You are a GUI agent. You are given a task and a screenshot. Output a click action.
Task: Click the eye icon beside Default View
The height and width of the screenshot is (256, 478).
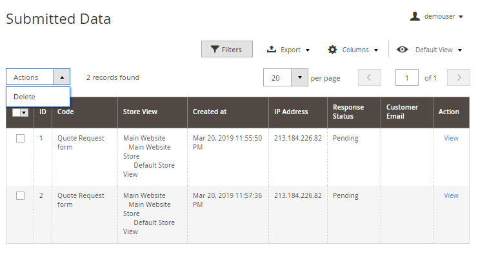403,50
